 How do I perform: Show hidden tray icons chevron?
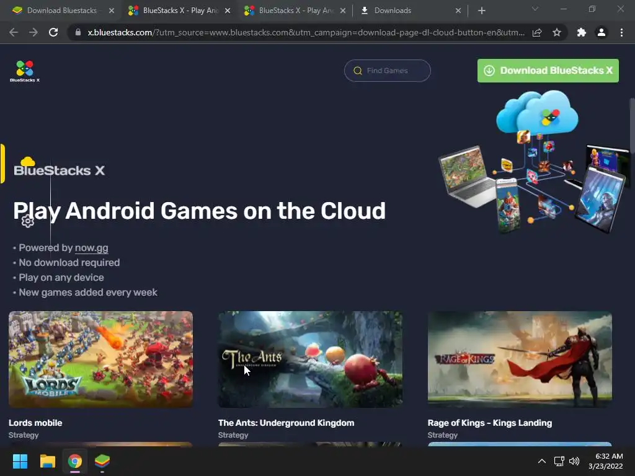pyautogui.click(x=542, y=461)
